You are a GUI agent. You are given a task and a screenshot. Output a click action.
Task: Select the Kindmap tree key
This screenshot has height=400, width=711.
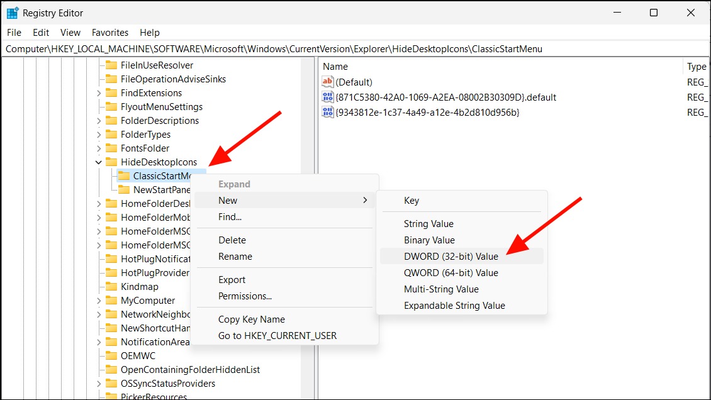139,287
